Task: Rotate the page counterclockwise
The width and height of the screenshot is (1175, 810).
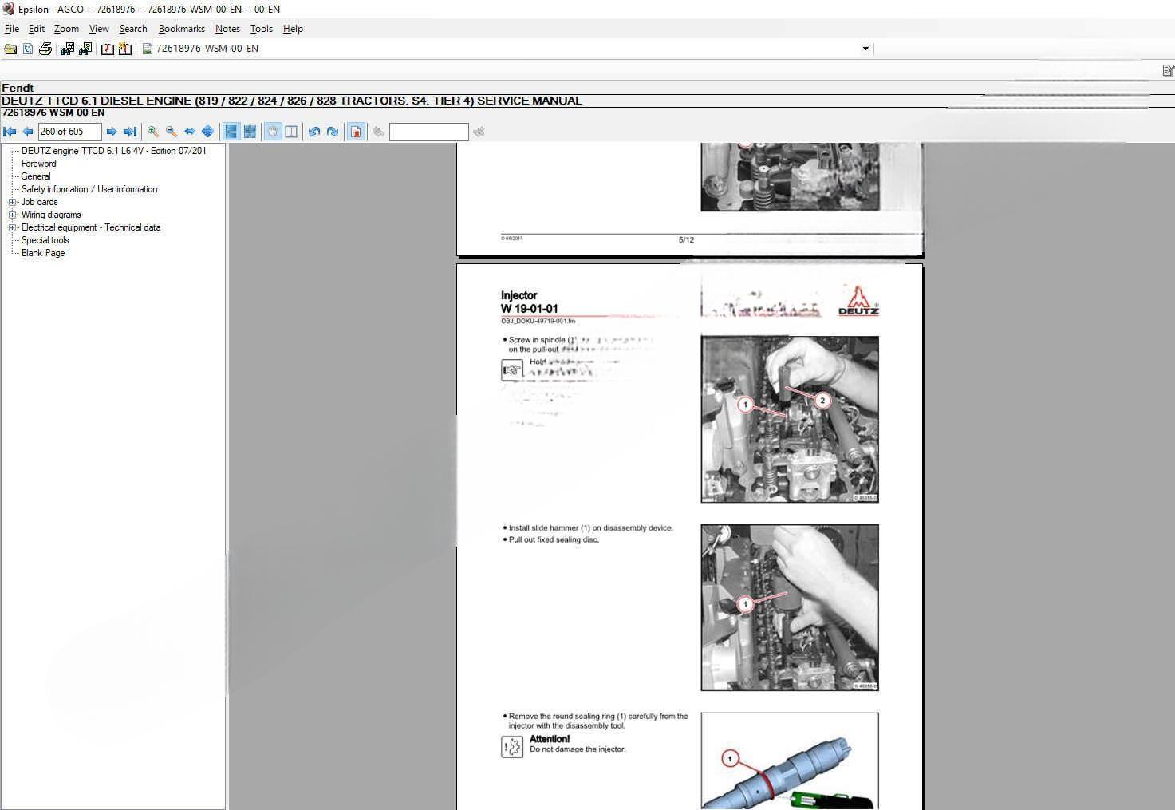Action: pyautogui.click(x=314, y=132)
